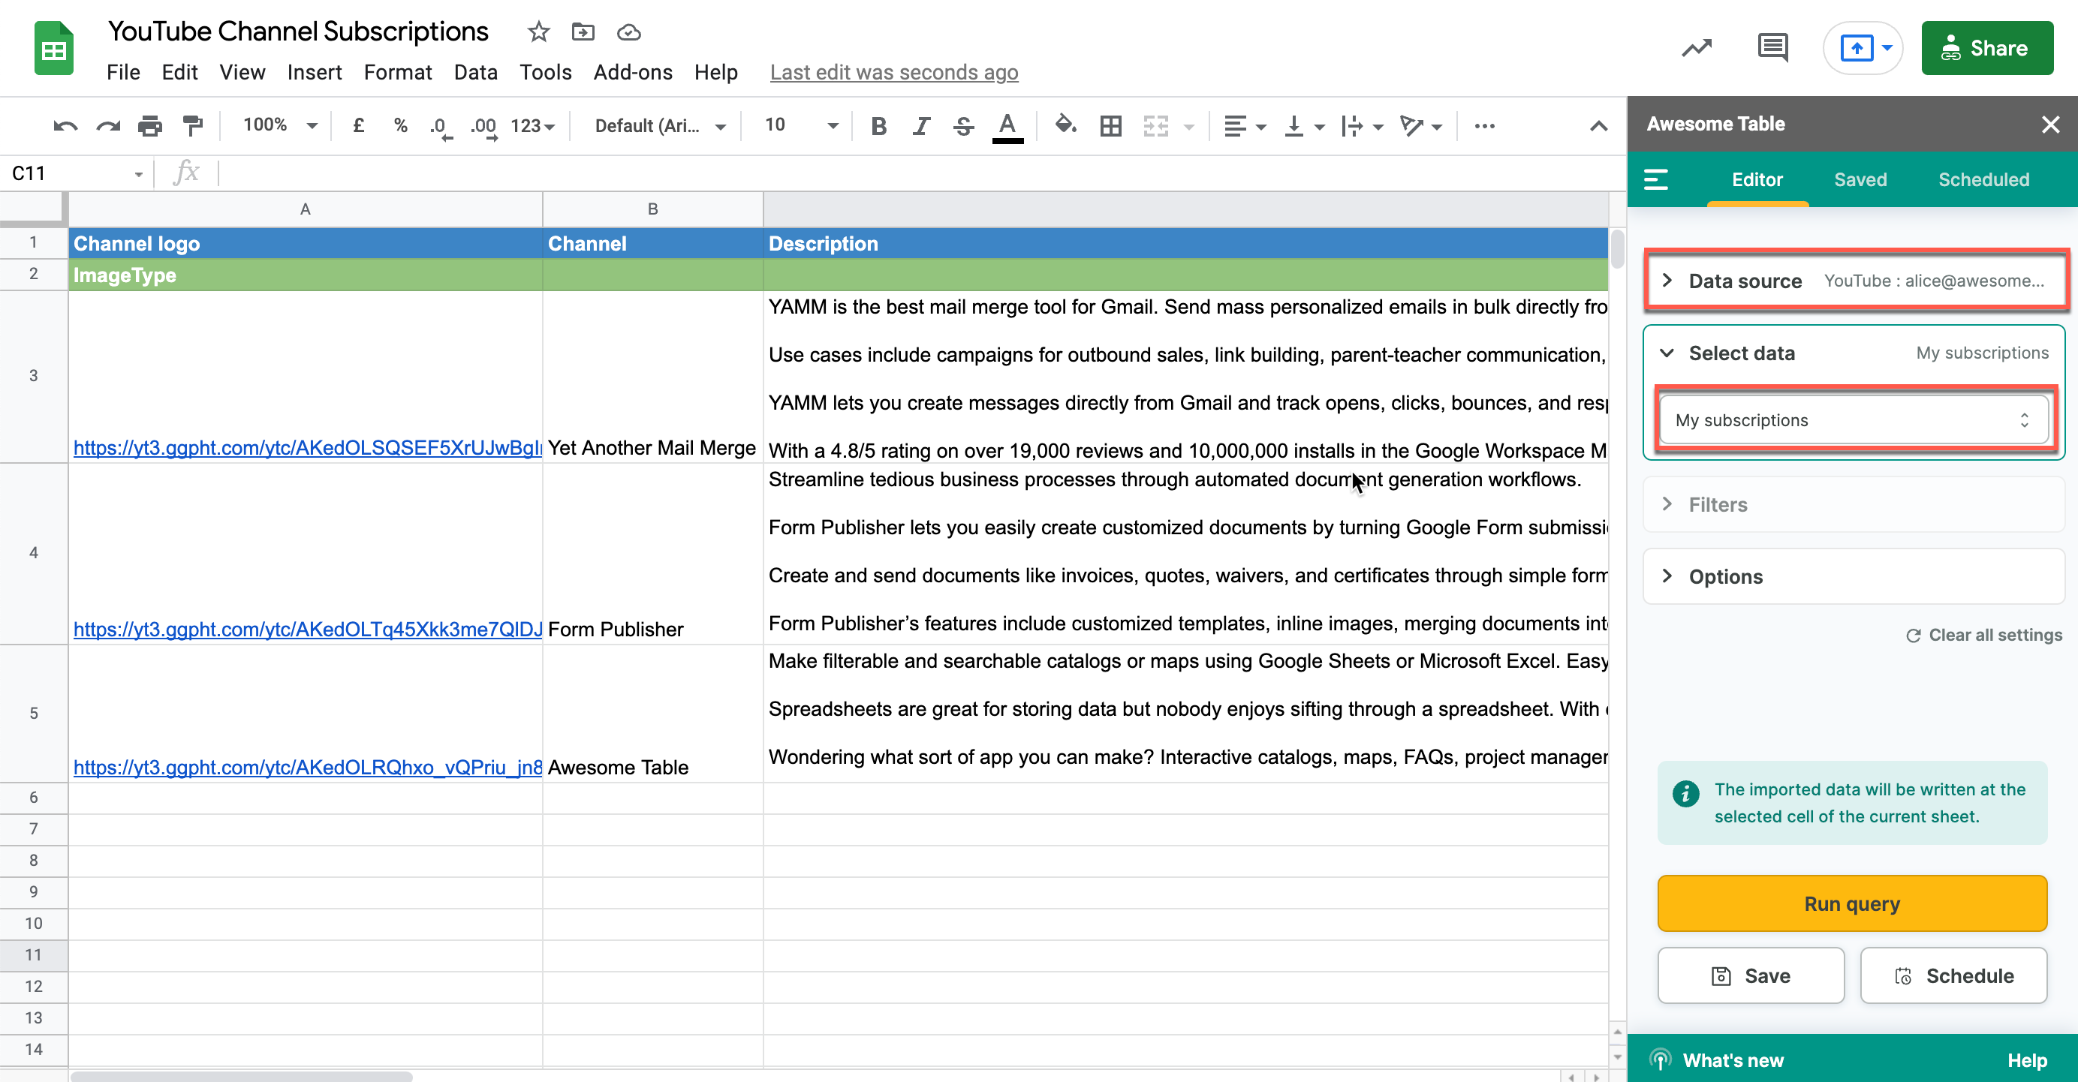Open the fill color picker

coord(1065,126)
